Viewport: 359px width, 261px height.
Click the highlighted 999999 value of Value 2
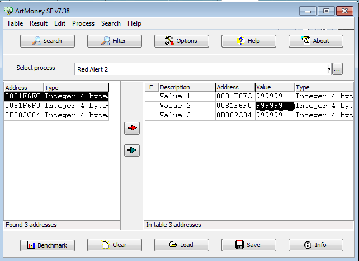[x=275, y=106]
